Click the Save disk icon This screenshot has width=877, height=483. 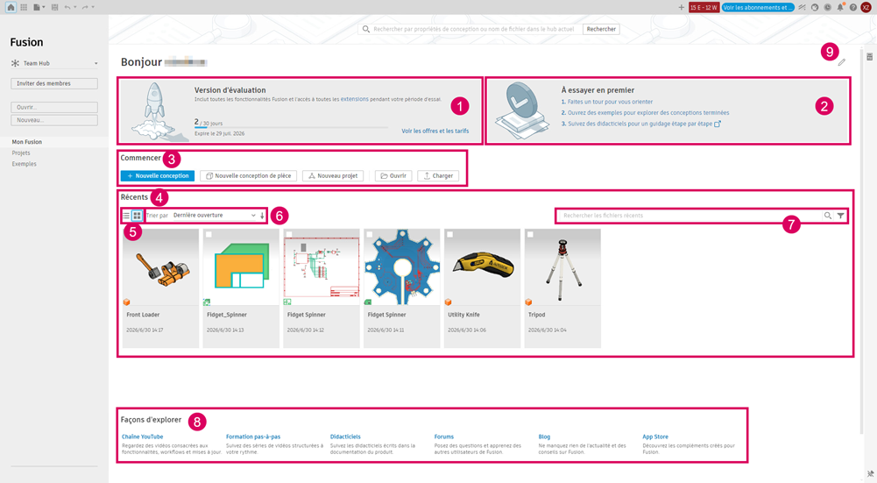(x=54, y=7)
